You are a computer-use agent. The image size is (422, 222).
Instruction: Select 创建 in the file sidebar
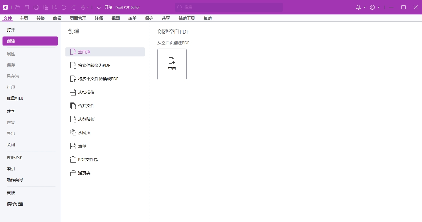pyautogui.click(x=30, y=41)
